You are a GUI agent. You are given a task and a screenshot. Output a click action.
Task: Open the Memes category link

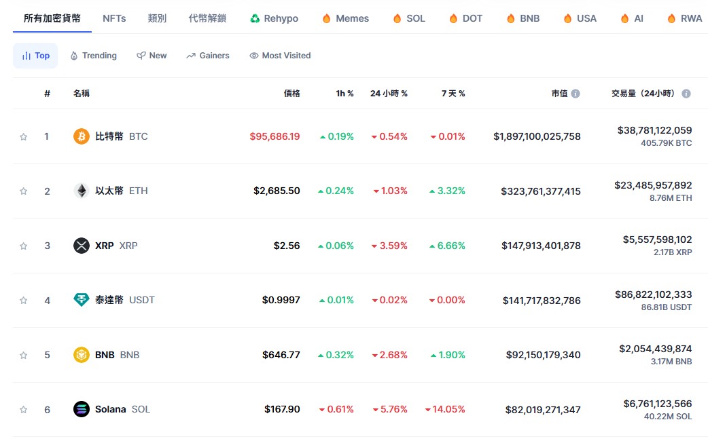click(x=346, y=18)
